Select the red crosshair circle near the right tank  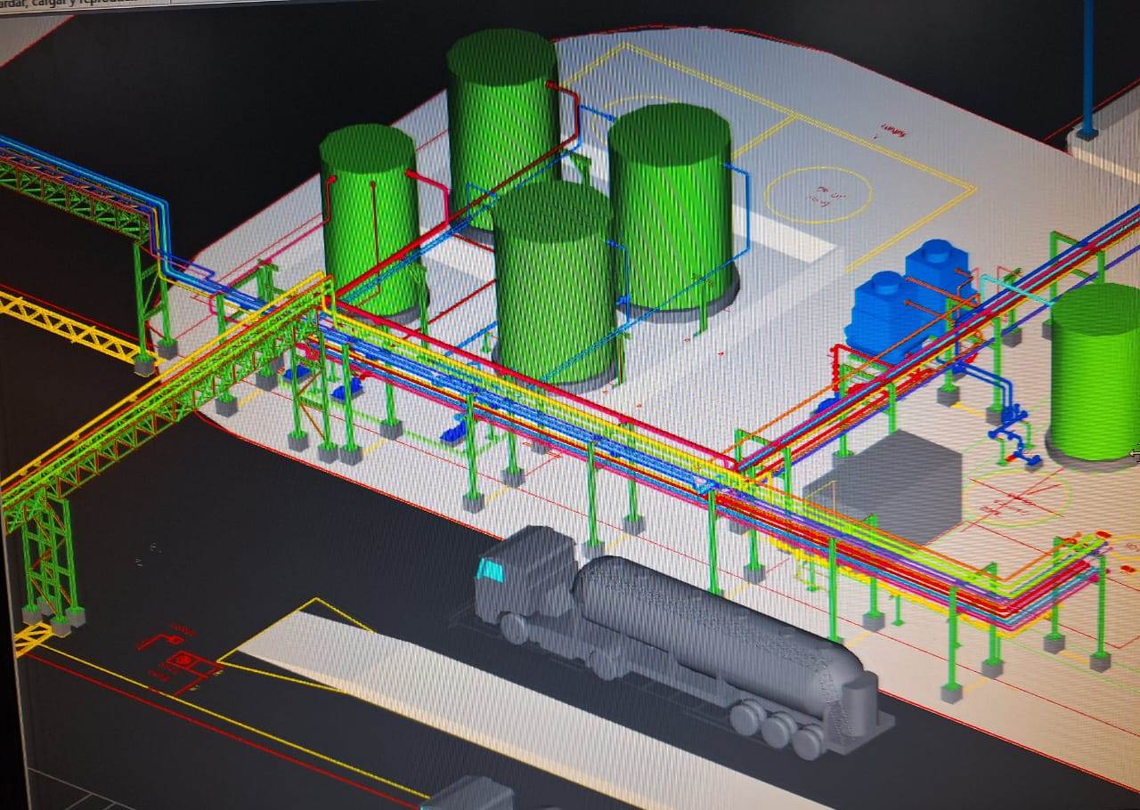(1015, 495)
